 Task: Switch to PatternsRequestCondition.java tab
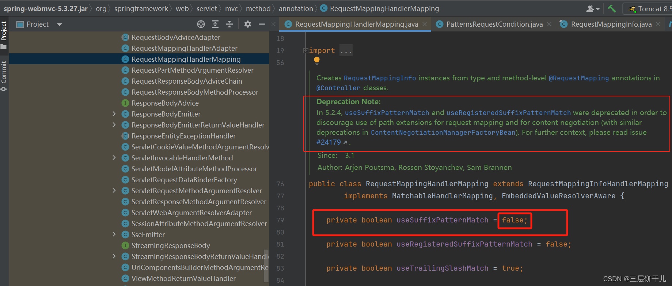point(494,24)
